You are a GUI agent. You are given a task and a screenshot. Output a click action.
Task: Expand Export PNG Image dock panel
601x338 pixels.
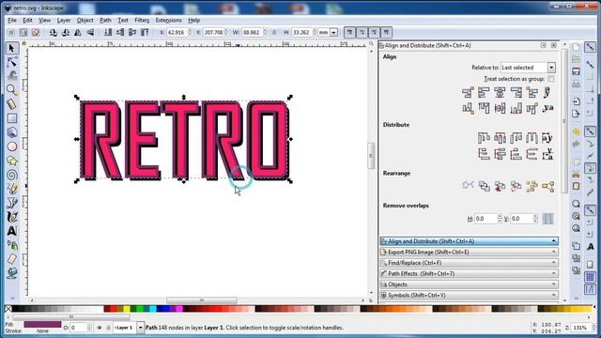click(x=469, y=253)
